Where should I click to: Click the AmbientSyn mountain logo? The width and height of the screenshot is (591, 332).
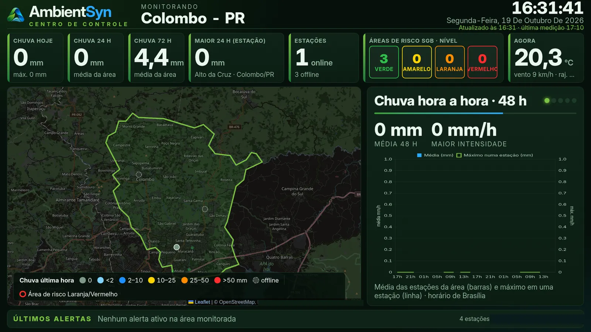(x=16, y=15)
